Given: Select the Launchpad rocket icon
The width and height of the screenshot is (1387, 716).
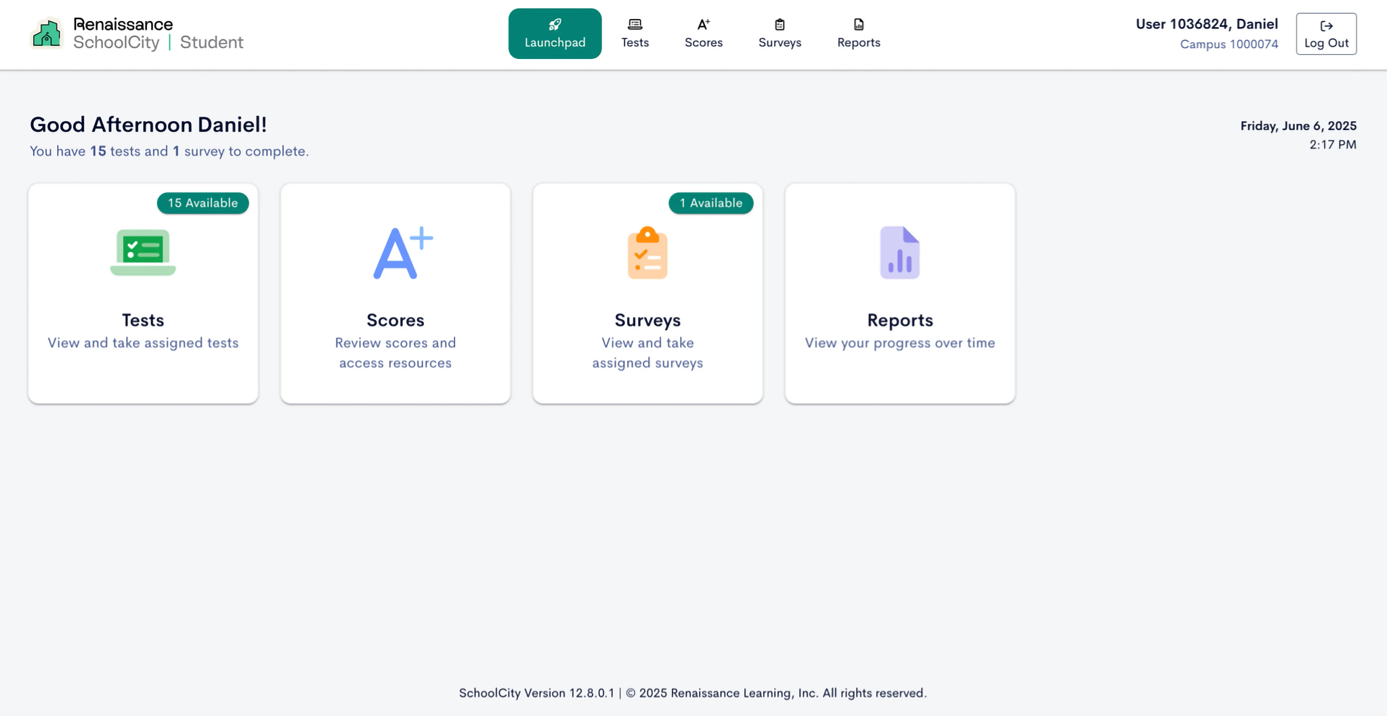Looking at the screenshot, I should tap(554, 23).
